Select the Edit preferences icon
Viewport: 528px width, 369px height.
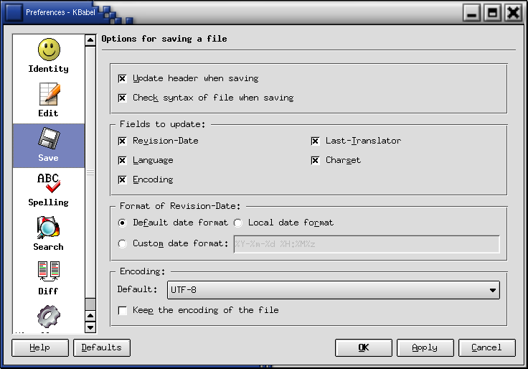(48, 101)
